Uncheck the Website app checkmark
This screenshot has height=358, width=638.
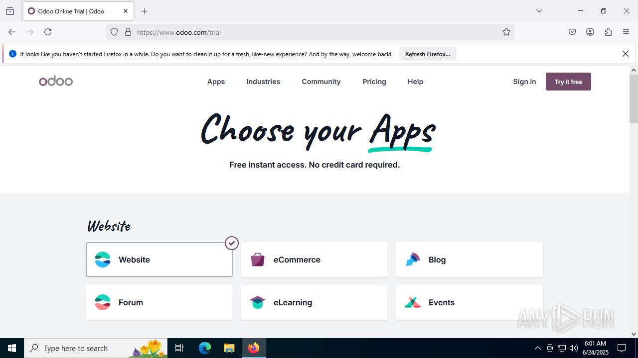[x=232, y=243]
